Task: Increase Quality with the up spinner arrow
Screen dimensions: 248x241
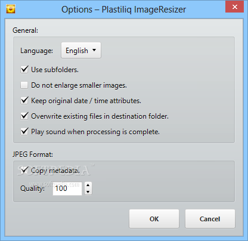Action: (x=88, y=185)
